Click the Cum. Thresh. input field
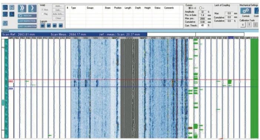 203,25
